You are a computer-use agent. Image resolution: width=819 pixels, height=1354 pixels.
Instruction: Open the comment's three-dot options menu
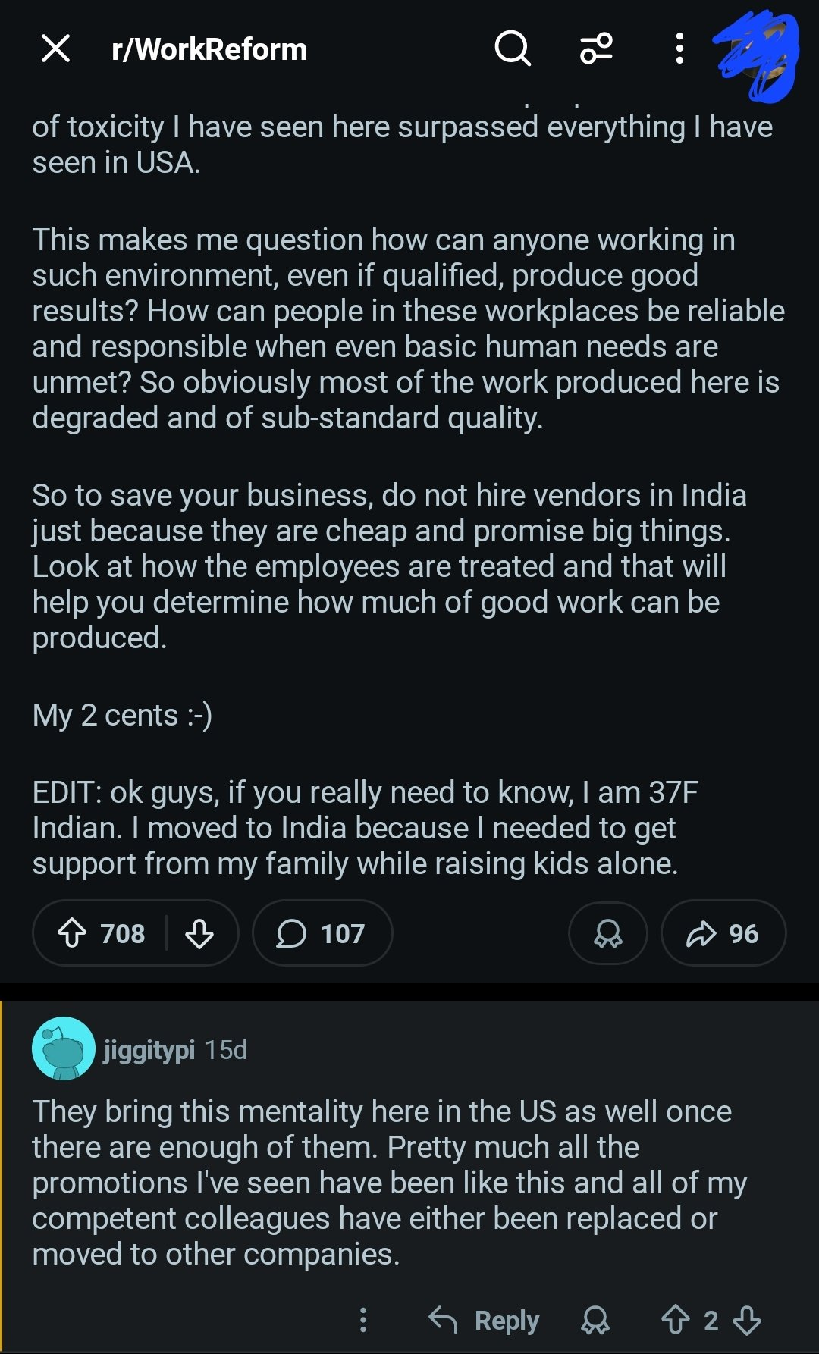coord(363,1320)
